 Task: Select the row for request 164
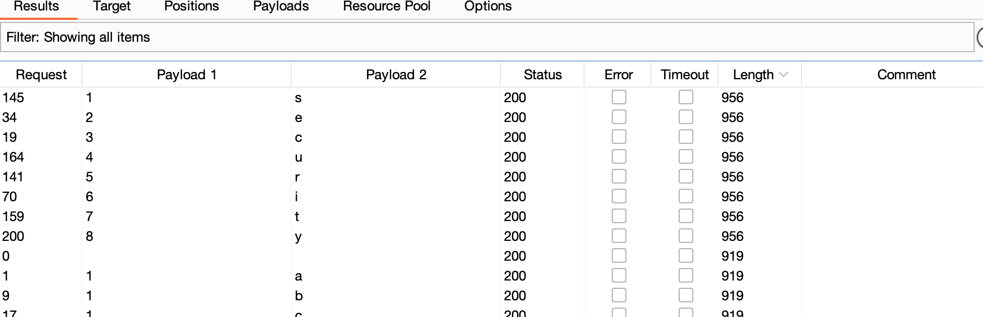point(261,157)
